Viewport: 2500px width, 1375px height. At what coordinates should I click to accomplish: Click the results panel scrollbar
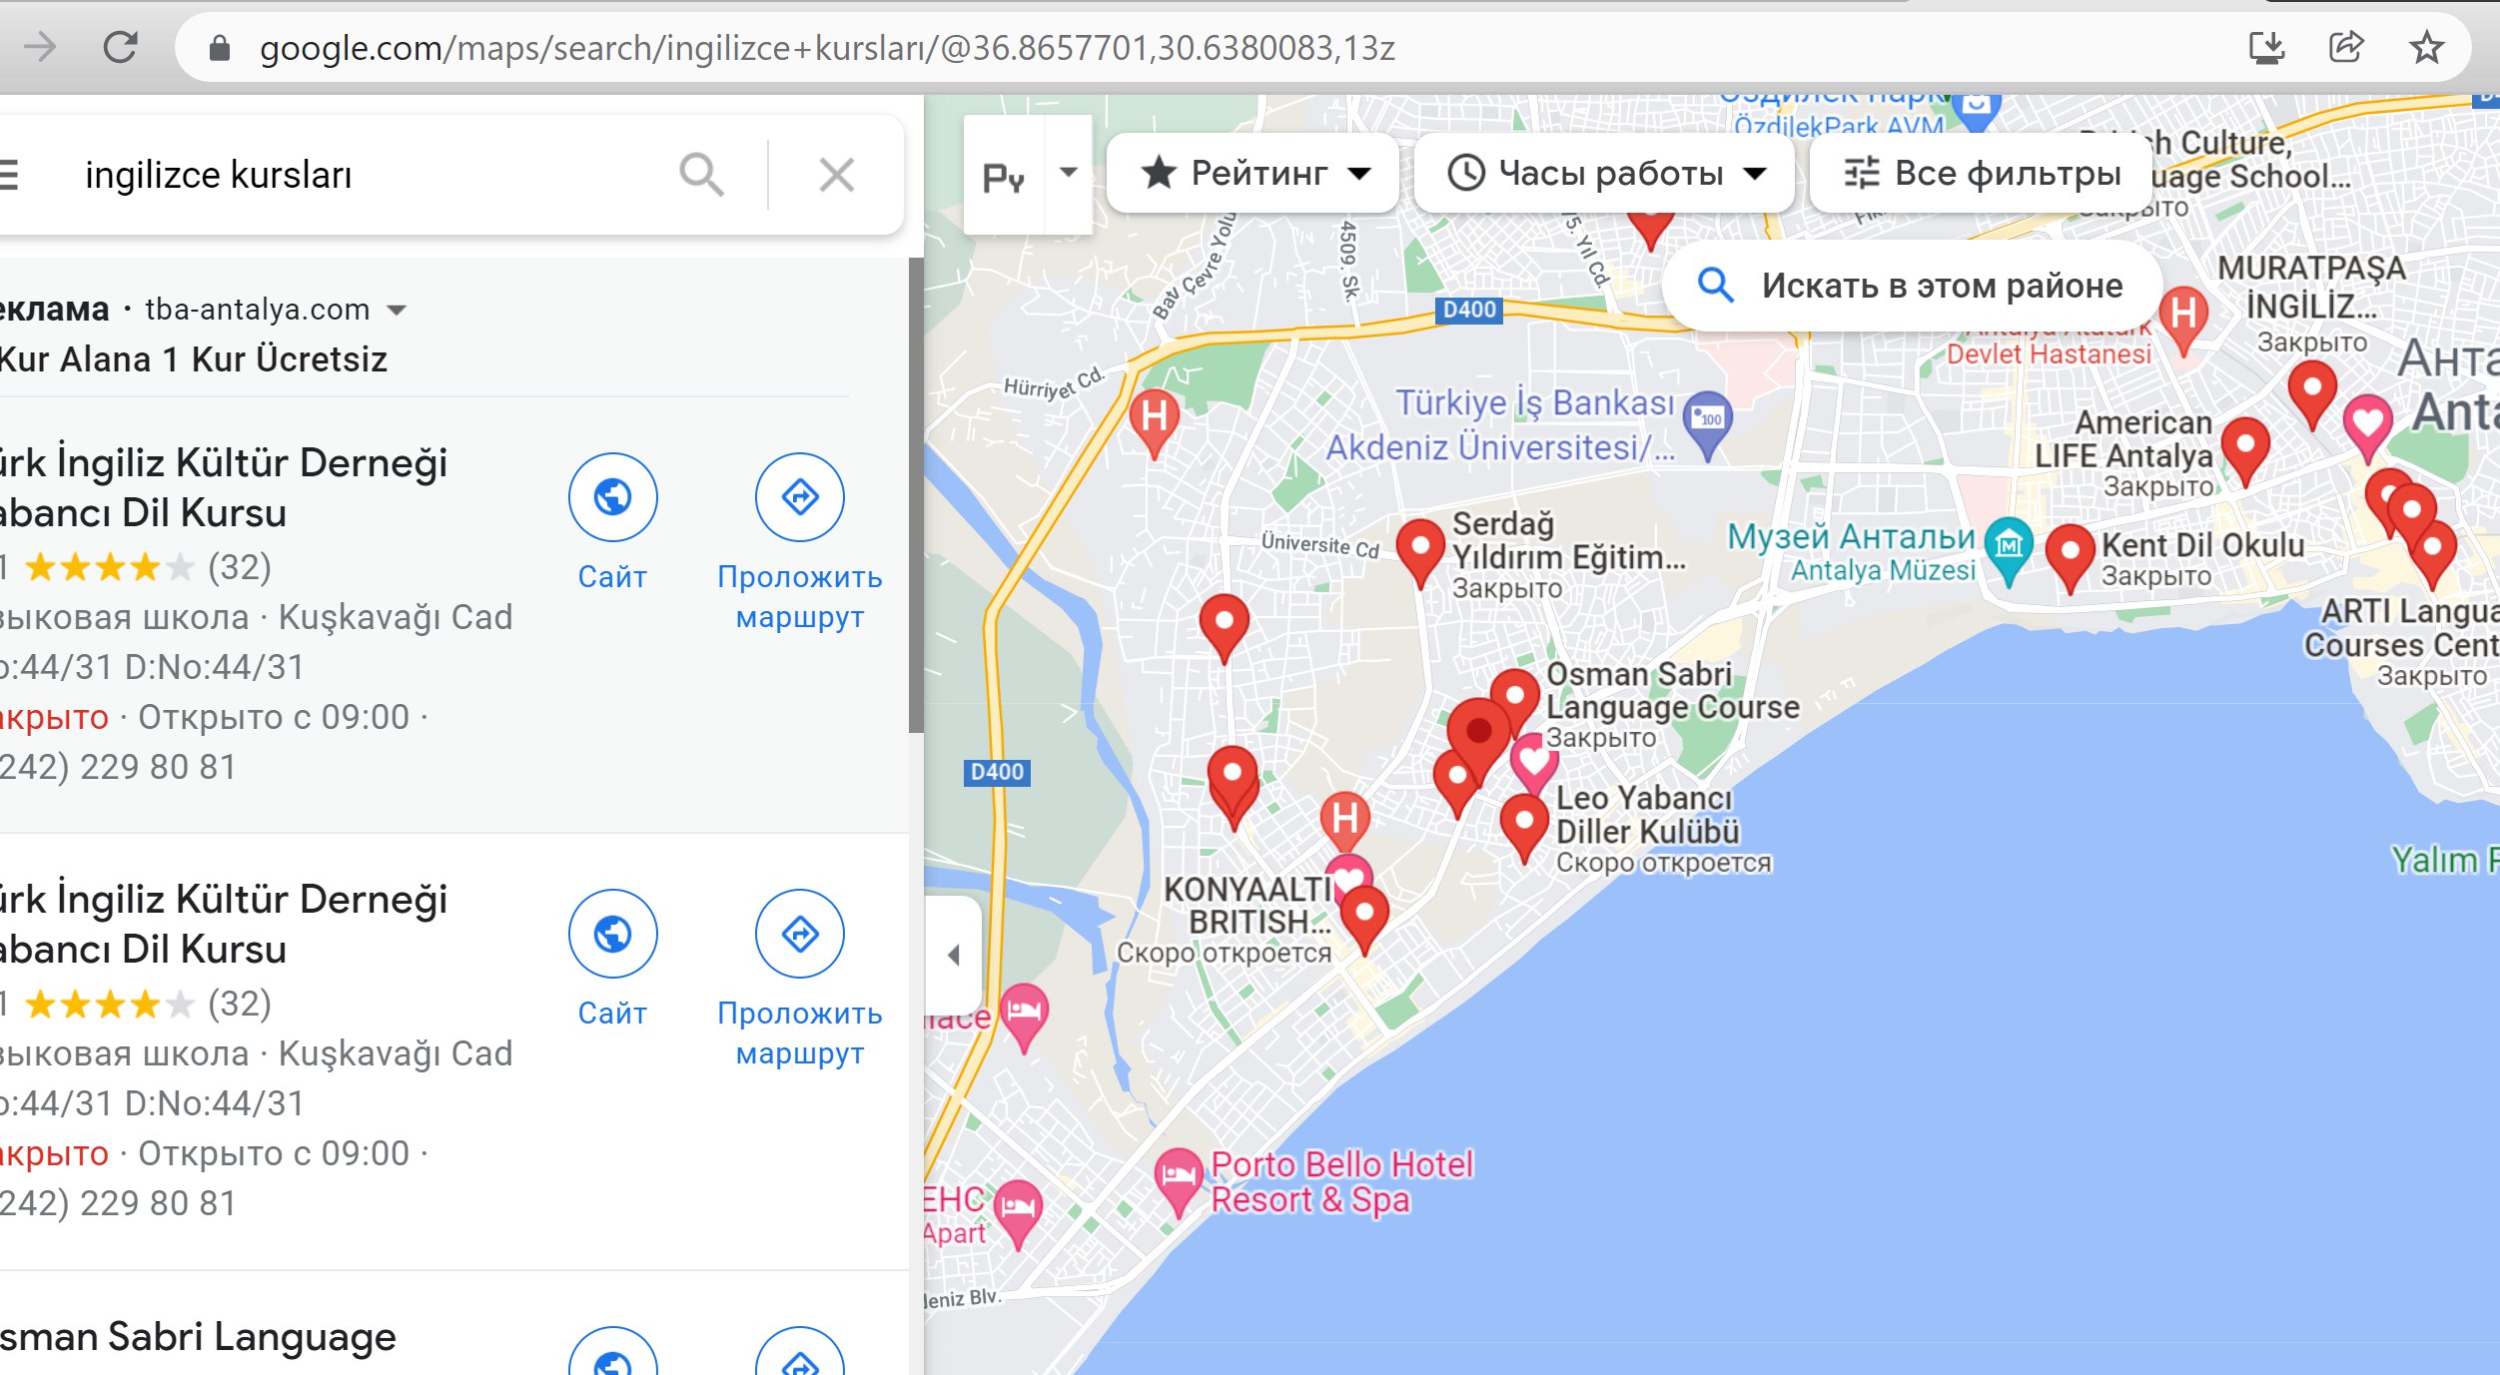pos(916,495)
